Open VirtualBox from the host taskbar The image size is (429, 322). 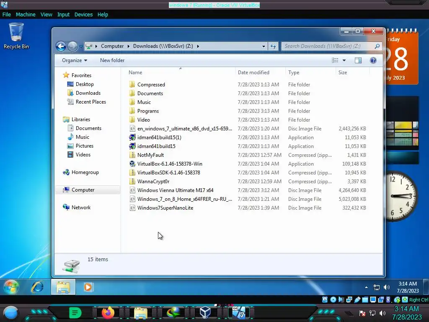coord(205,312)
